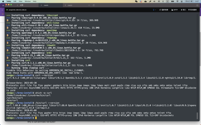Open the Wi-Fi status menu icon
The width and height of the screenshot is (201, 125).
(x=177, y=1)
